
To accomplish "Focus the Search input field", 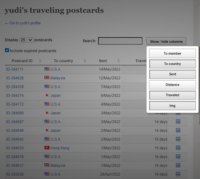I will point(120,41).
